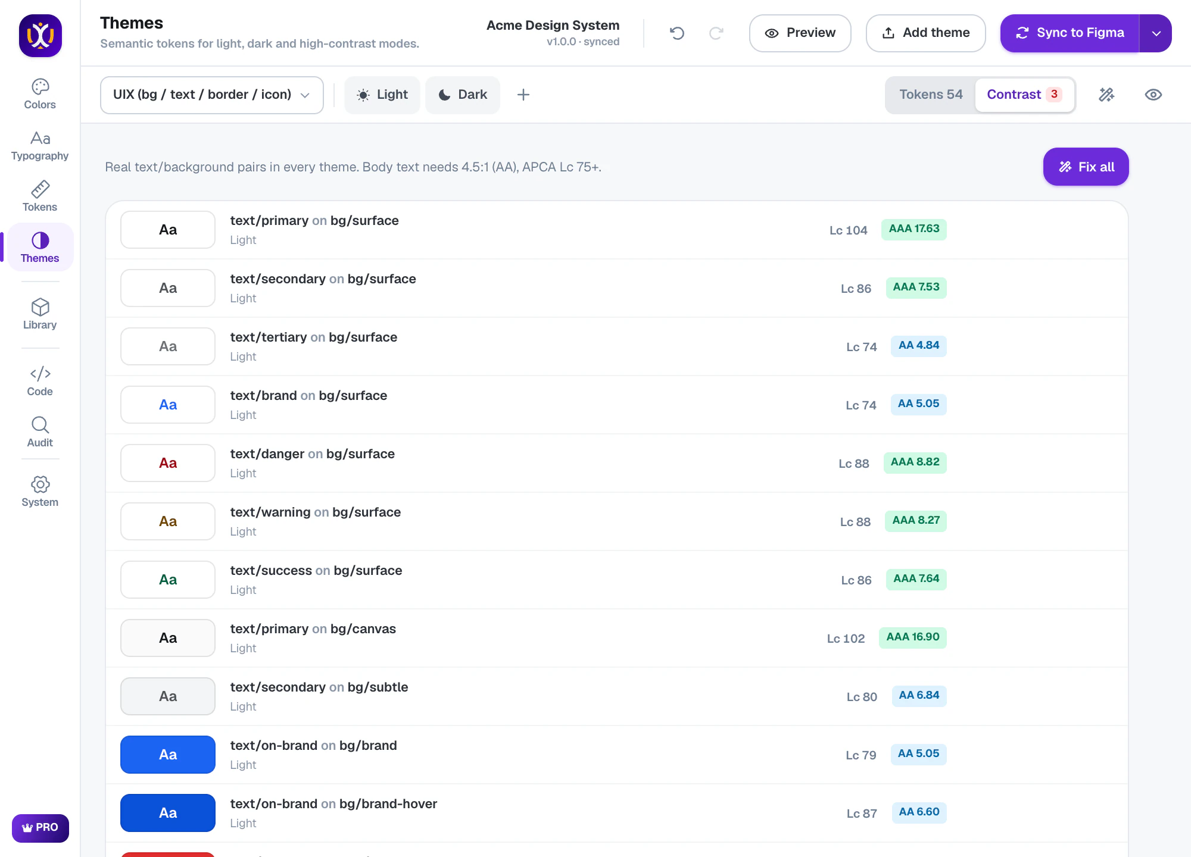Click the AA 4.84 contrast badge

[919, 346]
